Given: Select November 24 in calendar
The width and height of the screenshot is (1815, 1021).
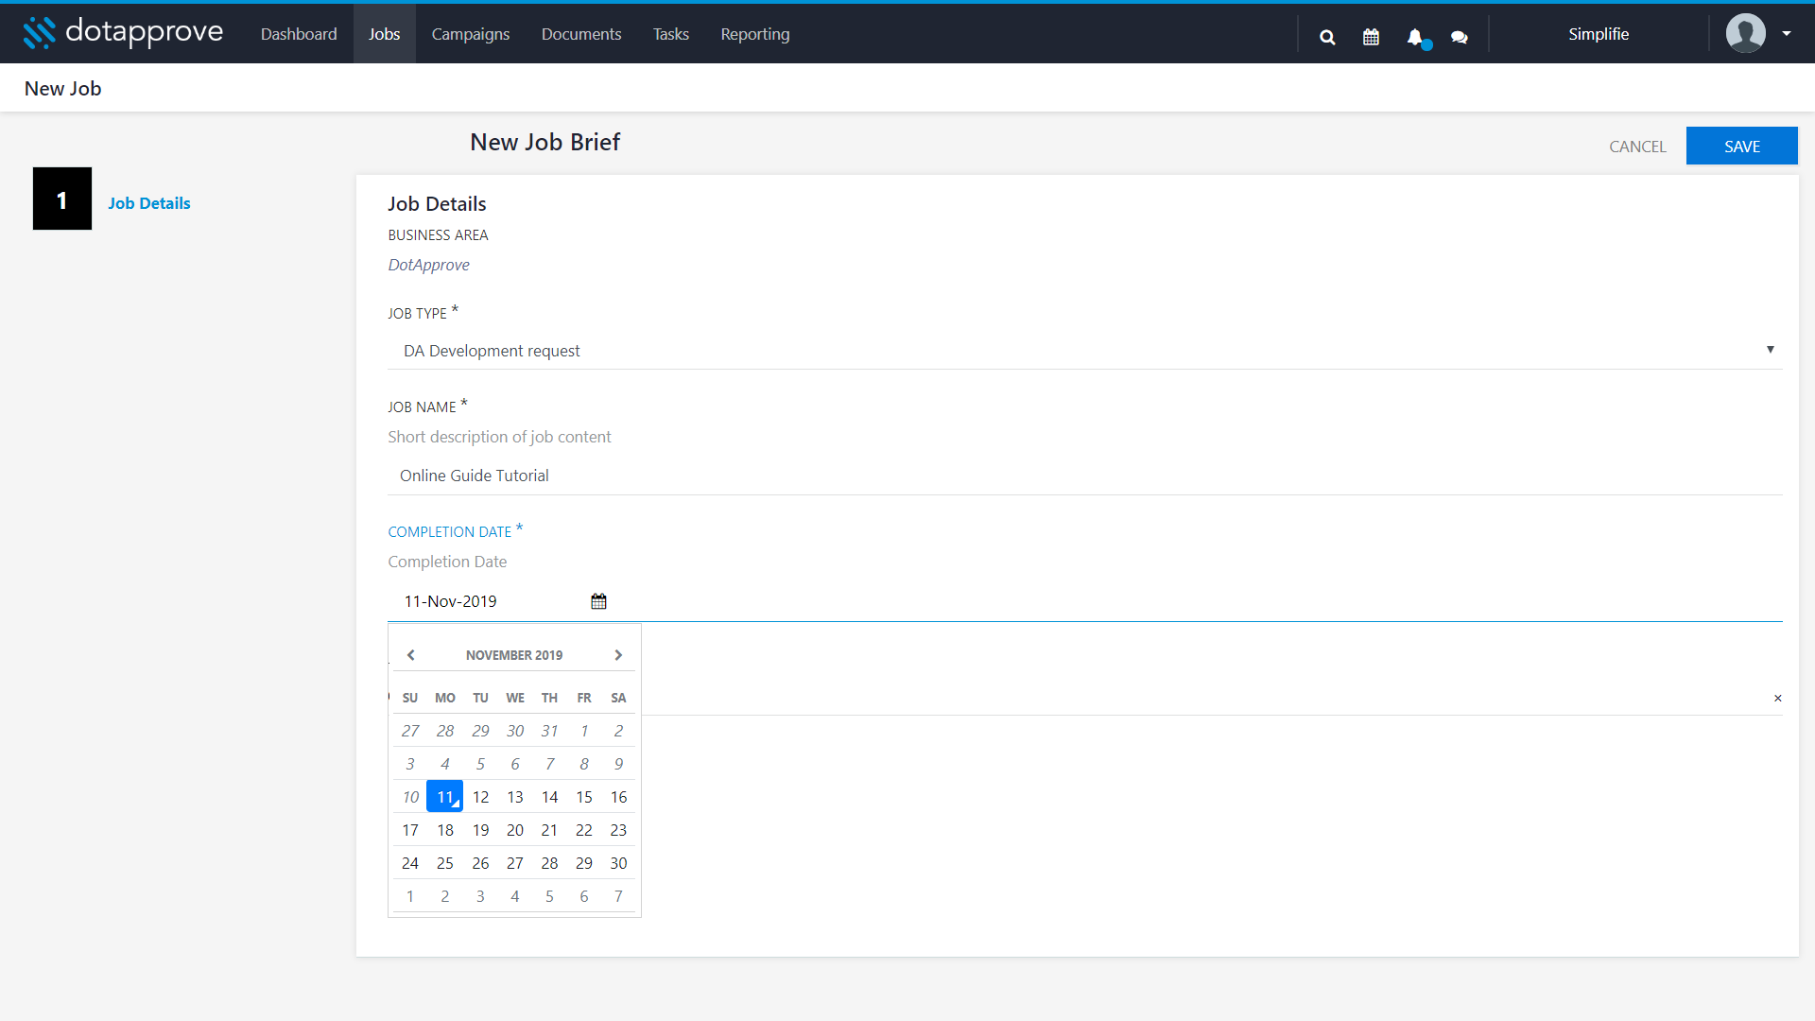Looking at the screenshot, I should pyautogui.click(x=410, y=863).
